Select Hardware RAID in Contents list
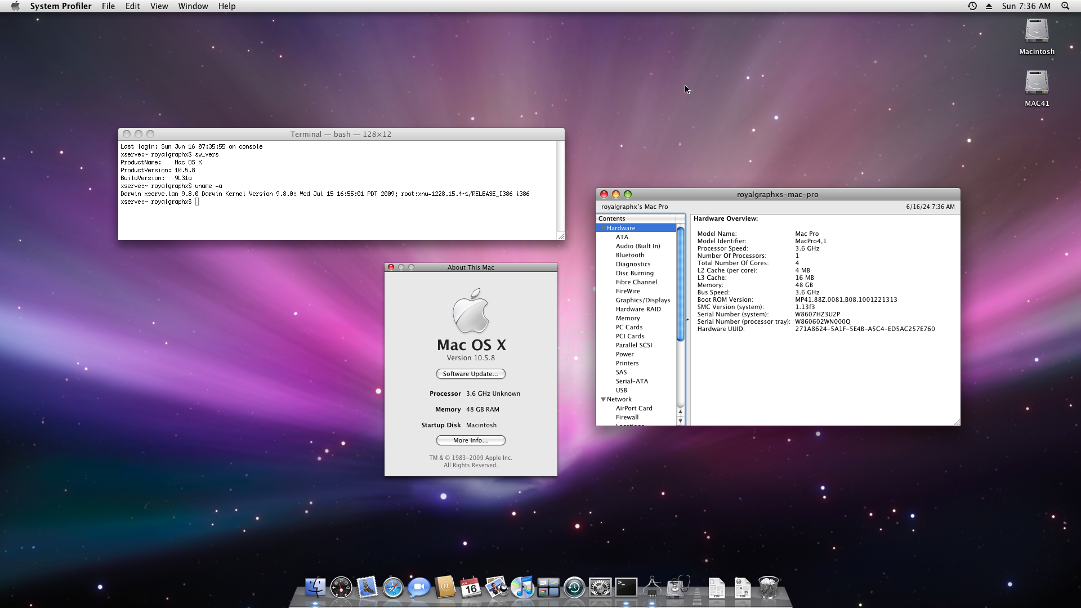 [638, 309]
